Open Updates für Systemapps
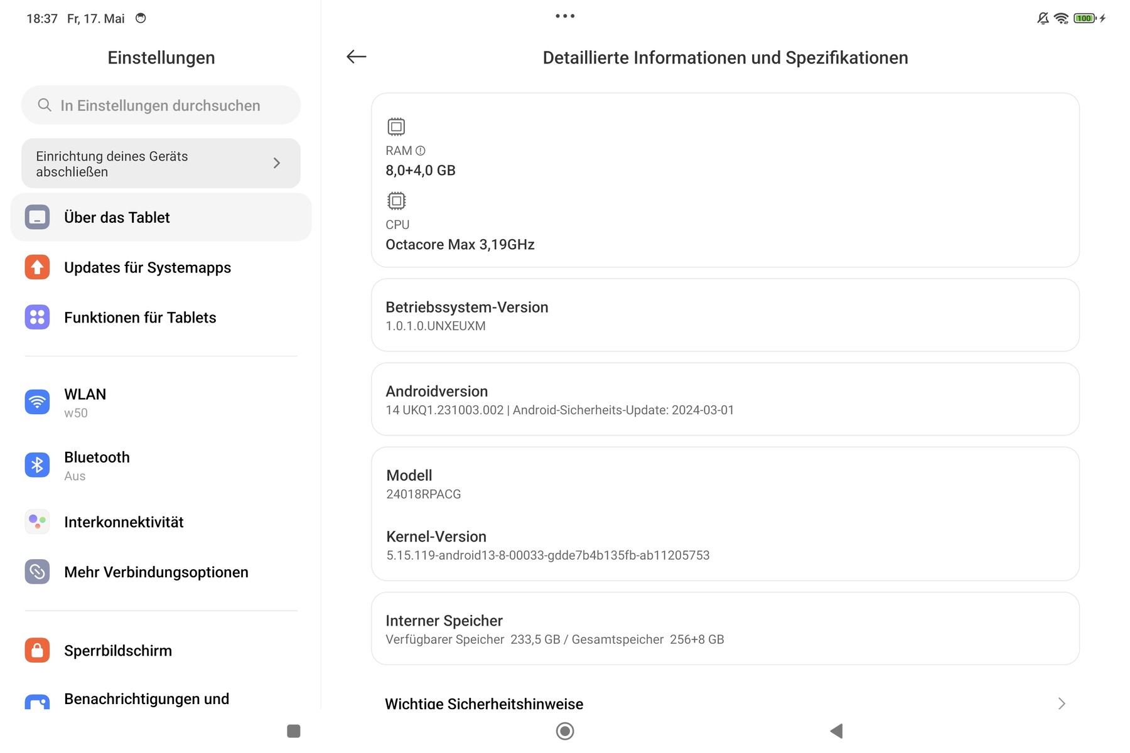The width and height of the screenshot is (1130, 753). [x=148, y=267]
